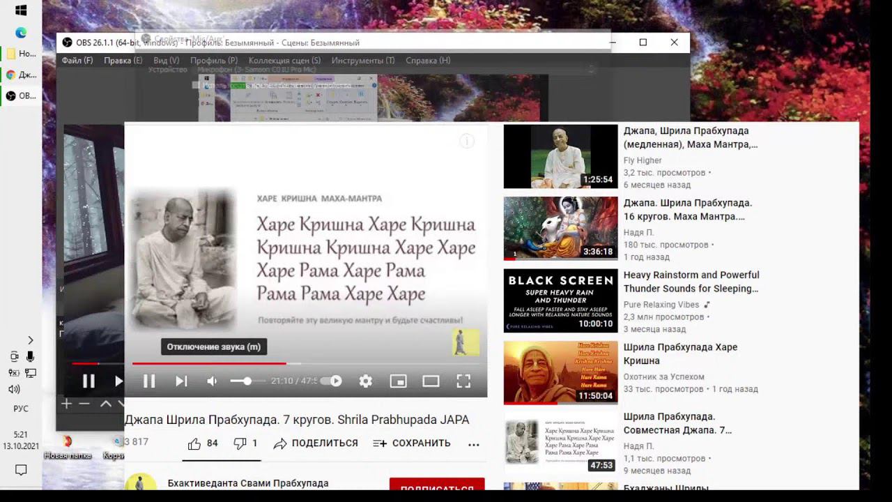Open the 11:50:04 Hare Krishna thumbnail
This screenshot has width=892, height=502.
point(560,372)
